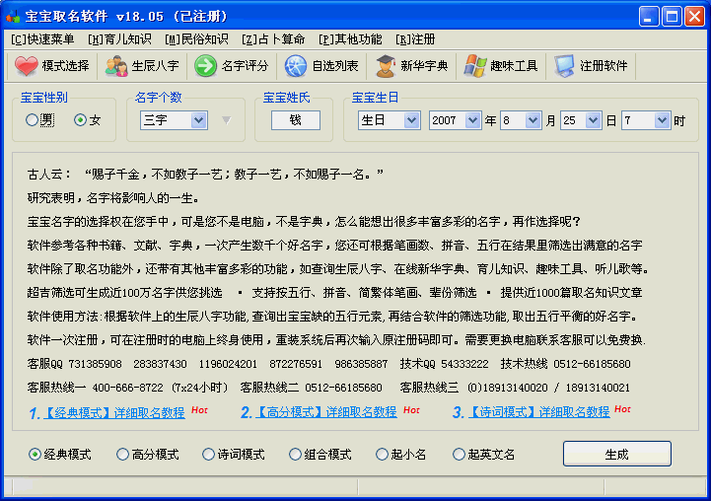
Task: Click QQ number 1196024201
Action: click(x=228, y=364)
